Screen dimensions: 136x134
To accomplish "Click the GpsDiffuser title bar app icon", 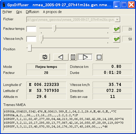I will [4, 5].
